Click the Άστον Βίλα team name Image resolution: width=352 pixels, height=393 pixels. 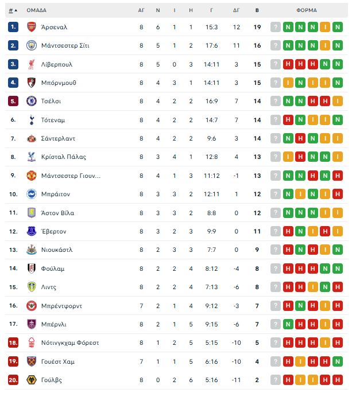click(x=57, y=213)
